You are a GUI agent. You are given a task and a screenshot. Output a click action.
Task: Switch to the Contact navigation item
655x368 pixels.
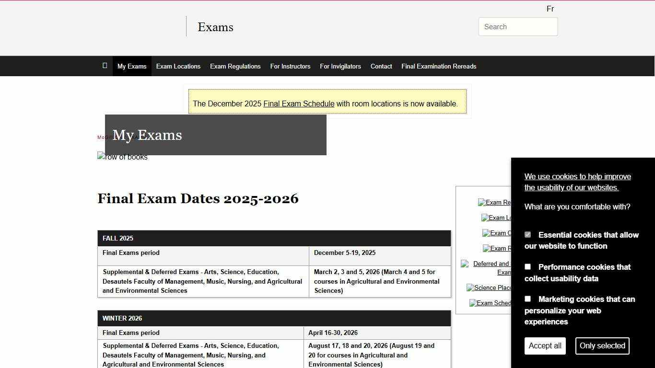pos(381,66)
